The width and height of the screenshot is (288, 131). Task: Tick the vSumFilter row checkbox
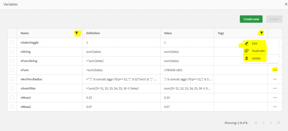[x=12, y=88]
